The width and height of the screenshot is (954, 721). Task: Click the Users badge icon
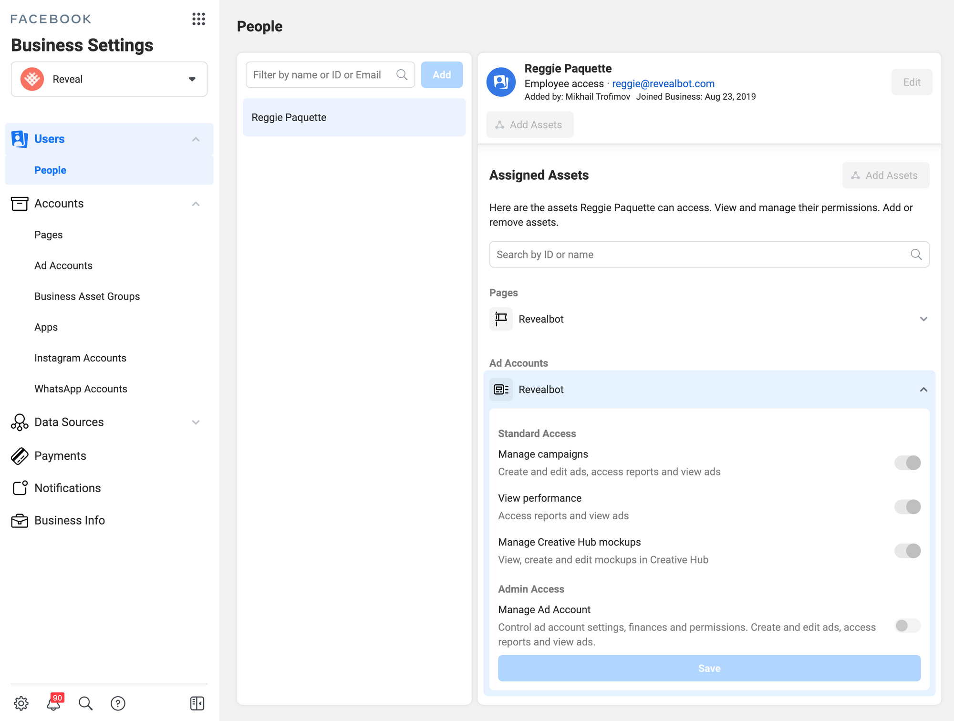point(20,139)
